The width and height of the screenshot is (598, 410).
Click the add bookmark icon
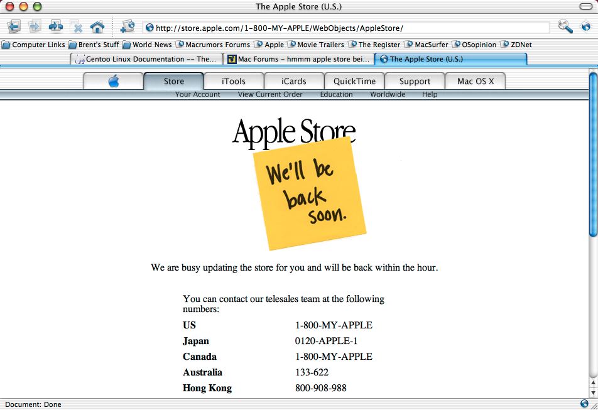tap(128, 27)
